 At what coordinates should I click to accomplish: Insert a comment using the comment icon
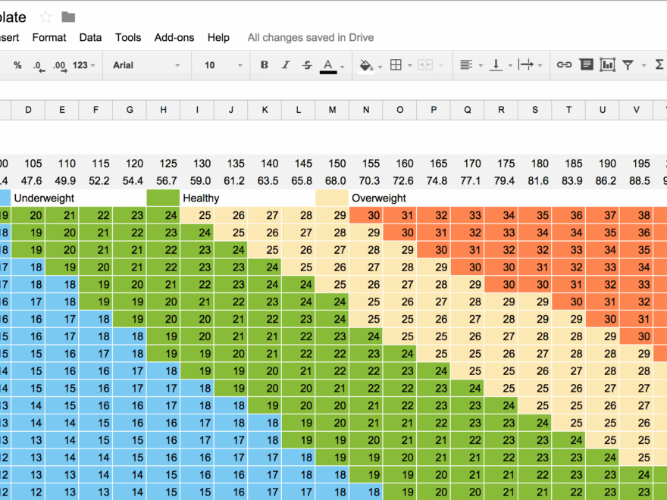pos(586,65)
